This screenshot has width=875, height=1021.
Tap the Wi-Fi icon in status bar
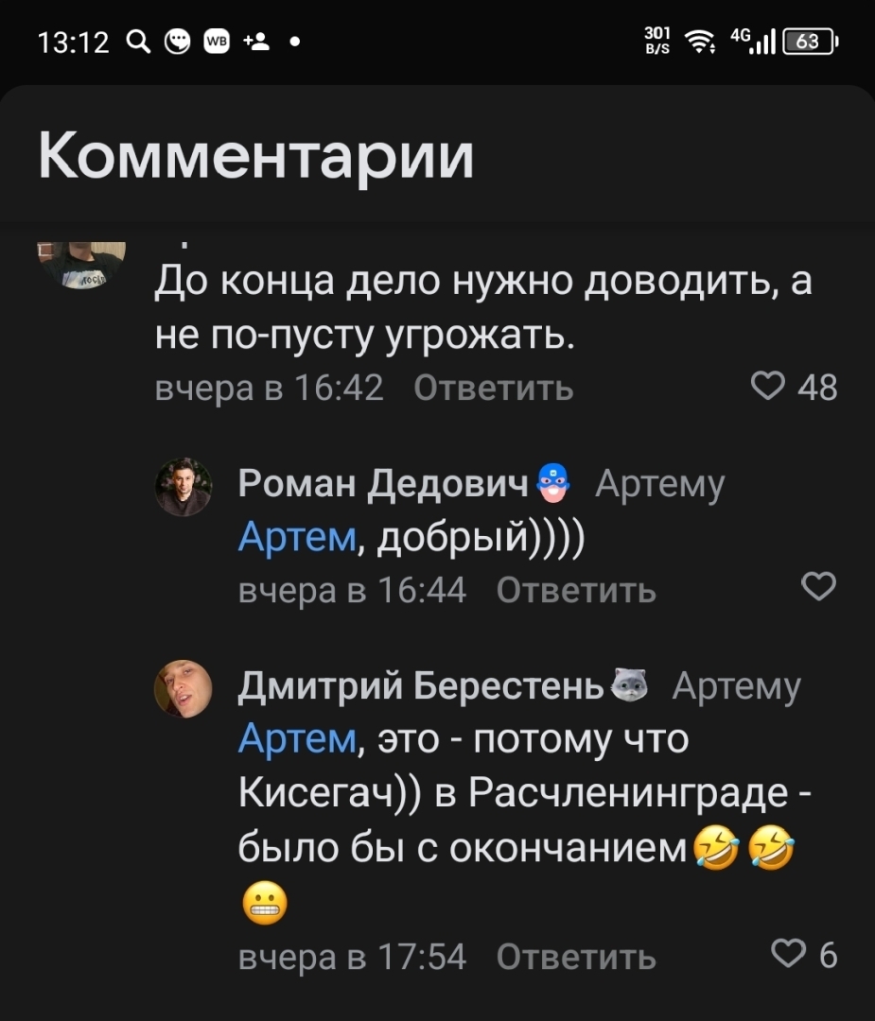[700, 42]
